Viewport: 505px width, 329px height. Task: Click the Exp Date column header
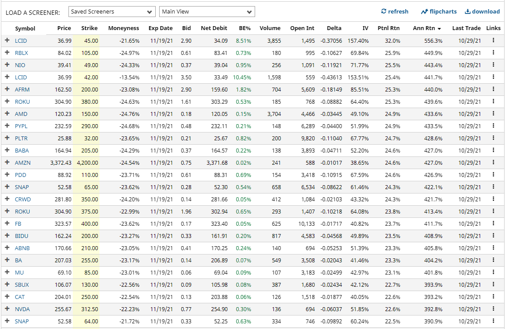pos(160,28)
